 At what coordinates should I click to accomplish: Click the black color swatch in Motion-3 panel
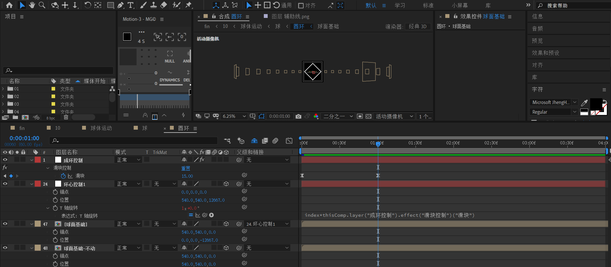[127, 37]
